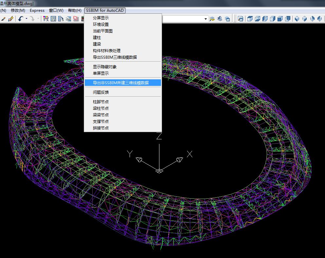Open the QuickCalc calculator icon
Image resolution: width=325 pixels, height=258 pixels.
pyautogui.click(x=83, y=19)
